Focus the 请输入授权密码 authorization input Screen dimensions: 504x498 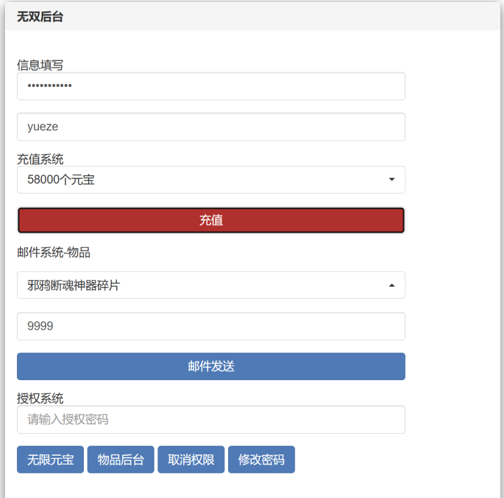[210, 419]
